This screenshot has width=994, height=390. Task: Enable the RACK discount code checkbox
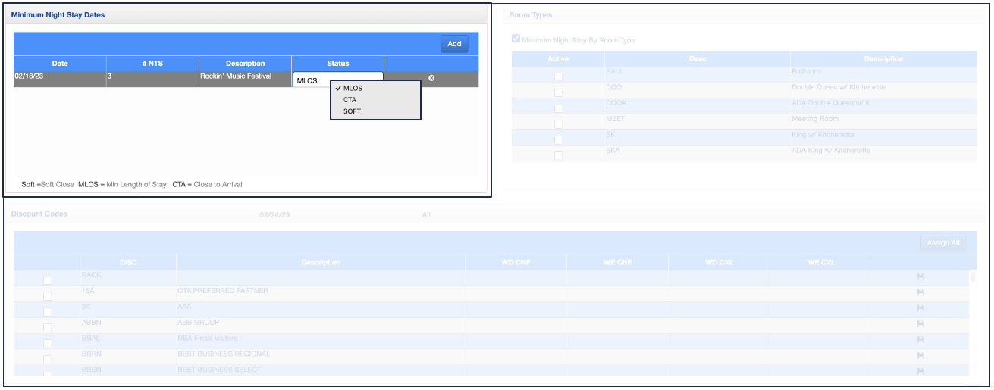[47, 280]
